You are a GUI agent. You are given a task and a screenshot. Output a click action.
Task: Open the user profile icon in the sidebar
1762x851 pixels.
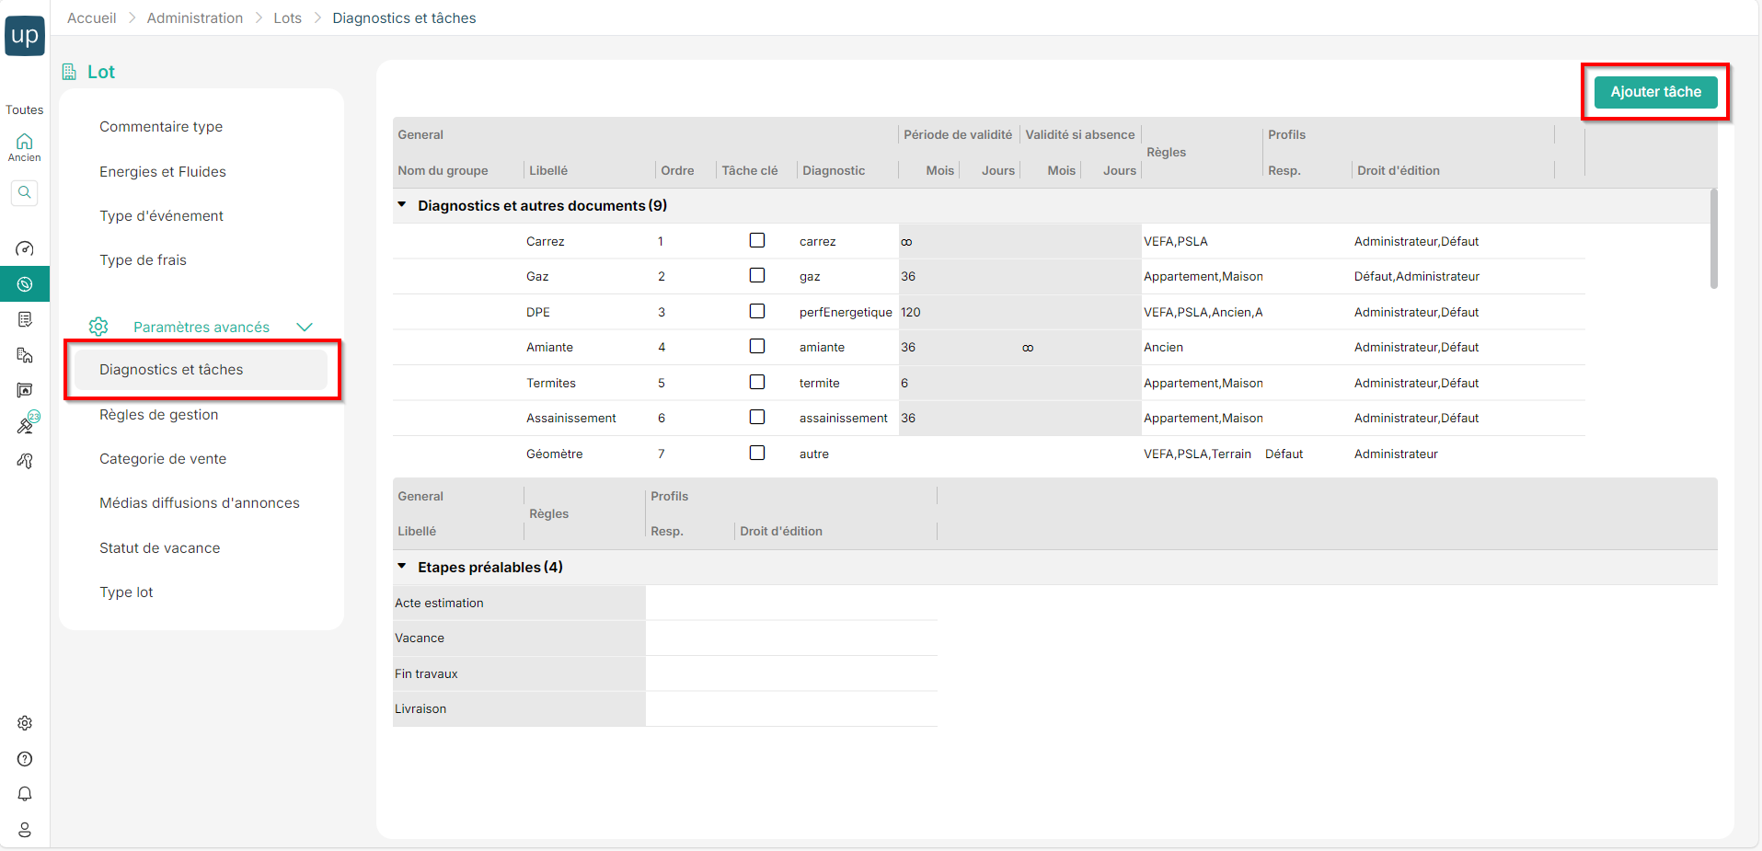25,830
